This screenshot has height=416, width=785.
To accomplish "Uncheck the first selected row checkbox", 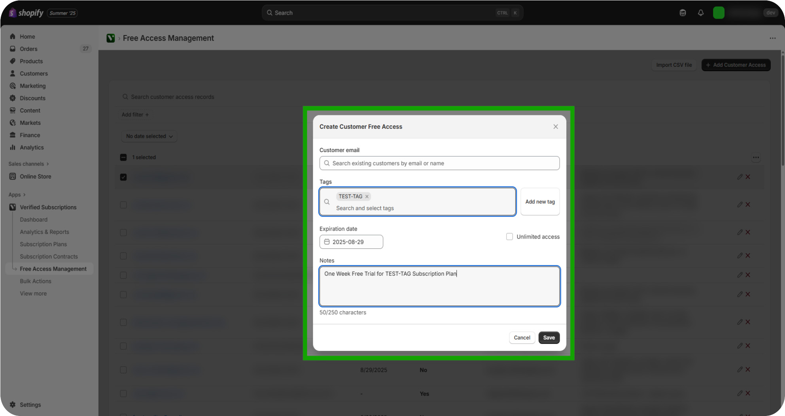I will (123, 177).
